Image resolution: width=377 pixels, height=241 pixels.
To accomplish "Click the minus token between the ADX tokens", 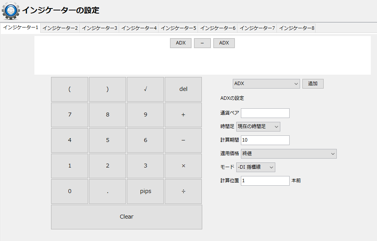I will tap(202, 43).
